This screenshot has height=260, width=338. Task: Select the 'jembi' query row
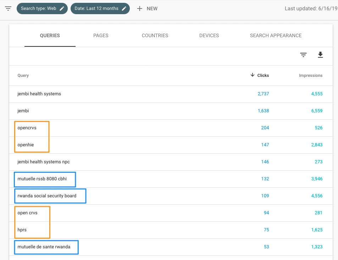coord(171,111)
